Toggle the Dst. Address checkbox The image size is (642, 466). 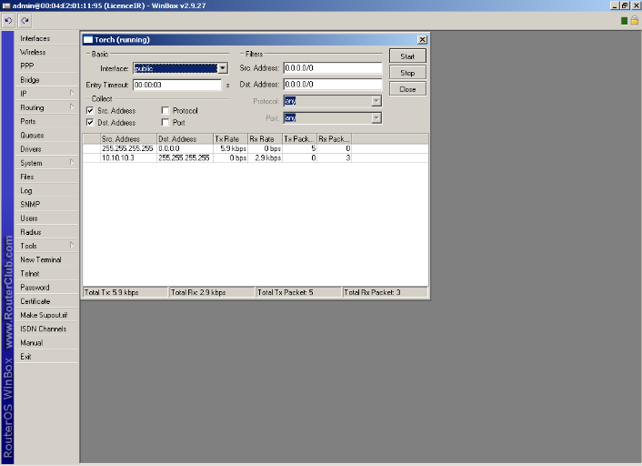[x=90, y=122]
